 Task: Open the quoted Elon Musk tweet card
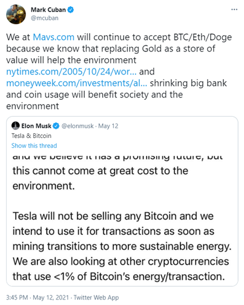[122, 201]
